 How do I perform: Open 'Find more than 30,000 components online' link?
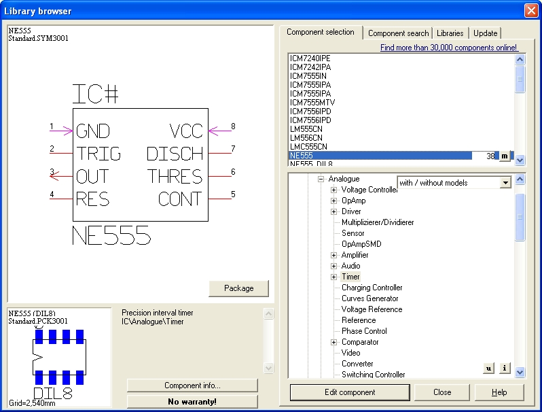[x=449, y=48]
